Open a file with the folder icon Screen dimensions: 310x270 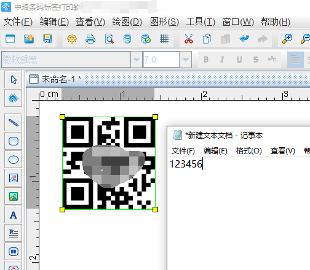click(x=29, y=39)
